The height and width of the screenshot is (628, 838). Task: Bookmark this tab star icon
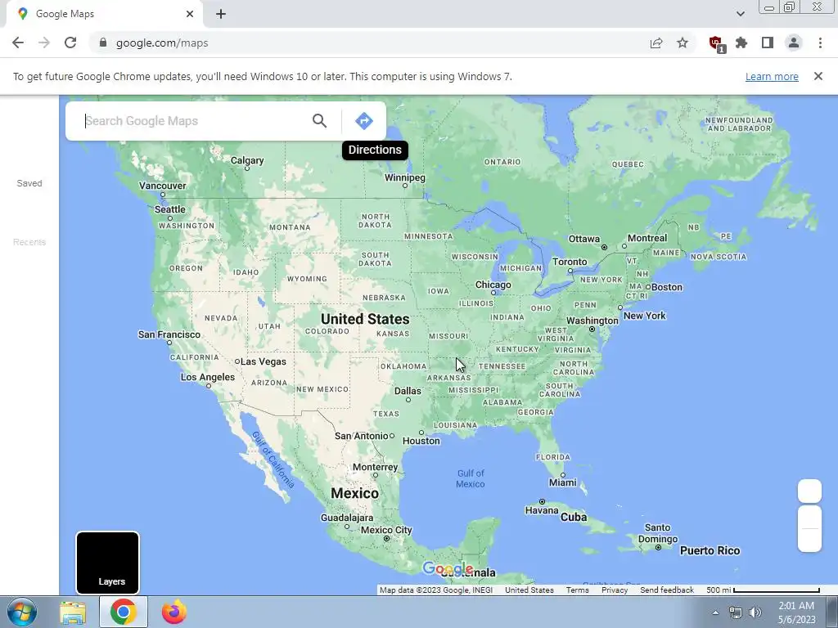coord(683,43)
